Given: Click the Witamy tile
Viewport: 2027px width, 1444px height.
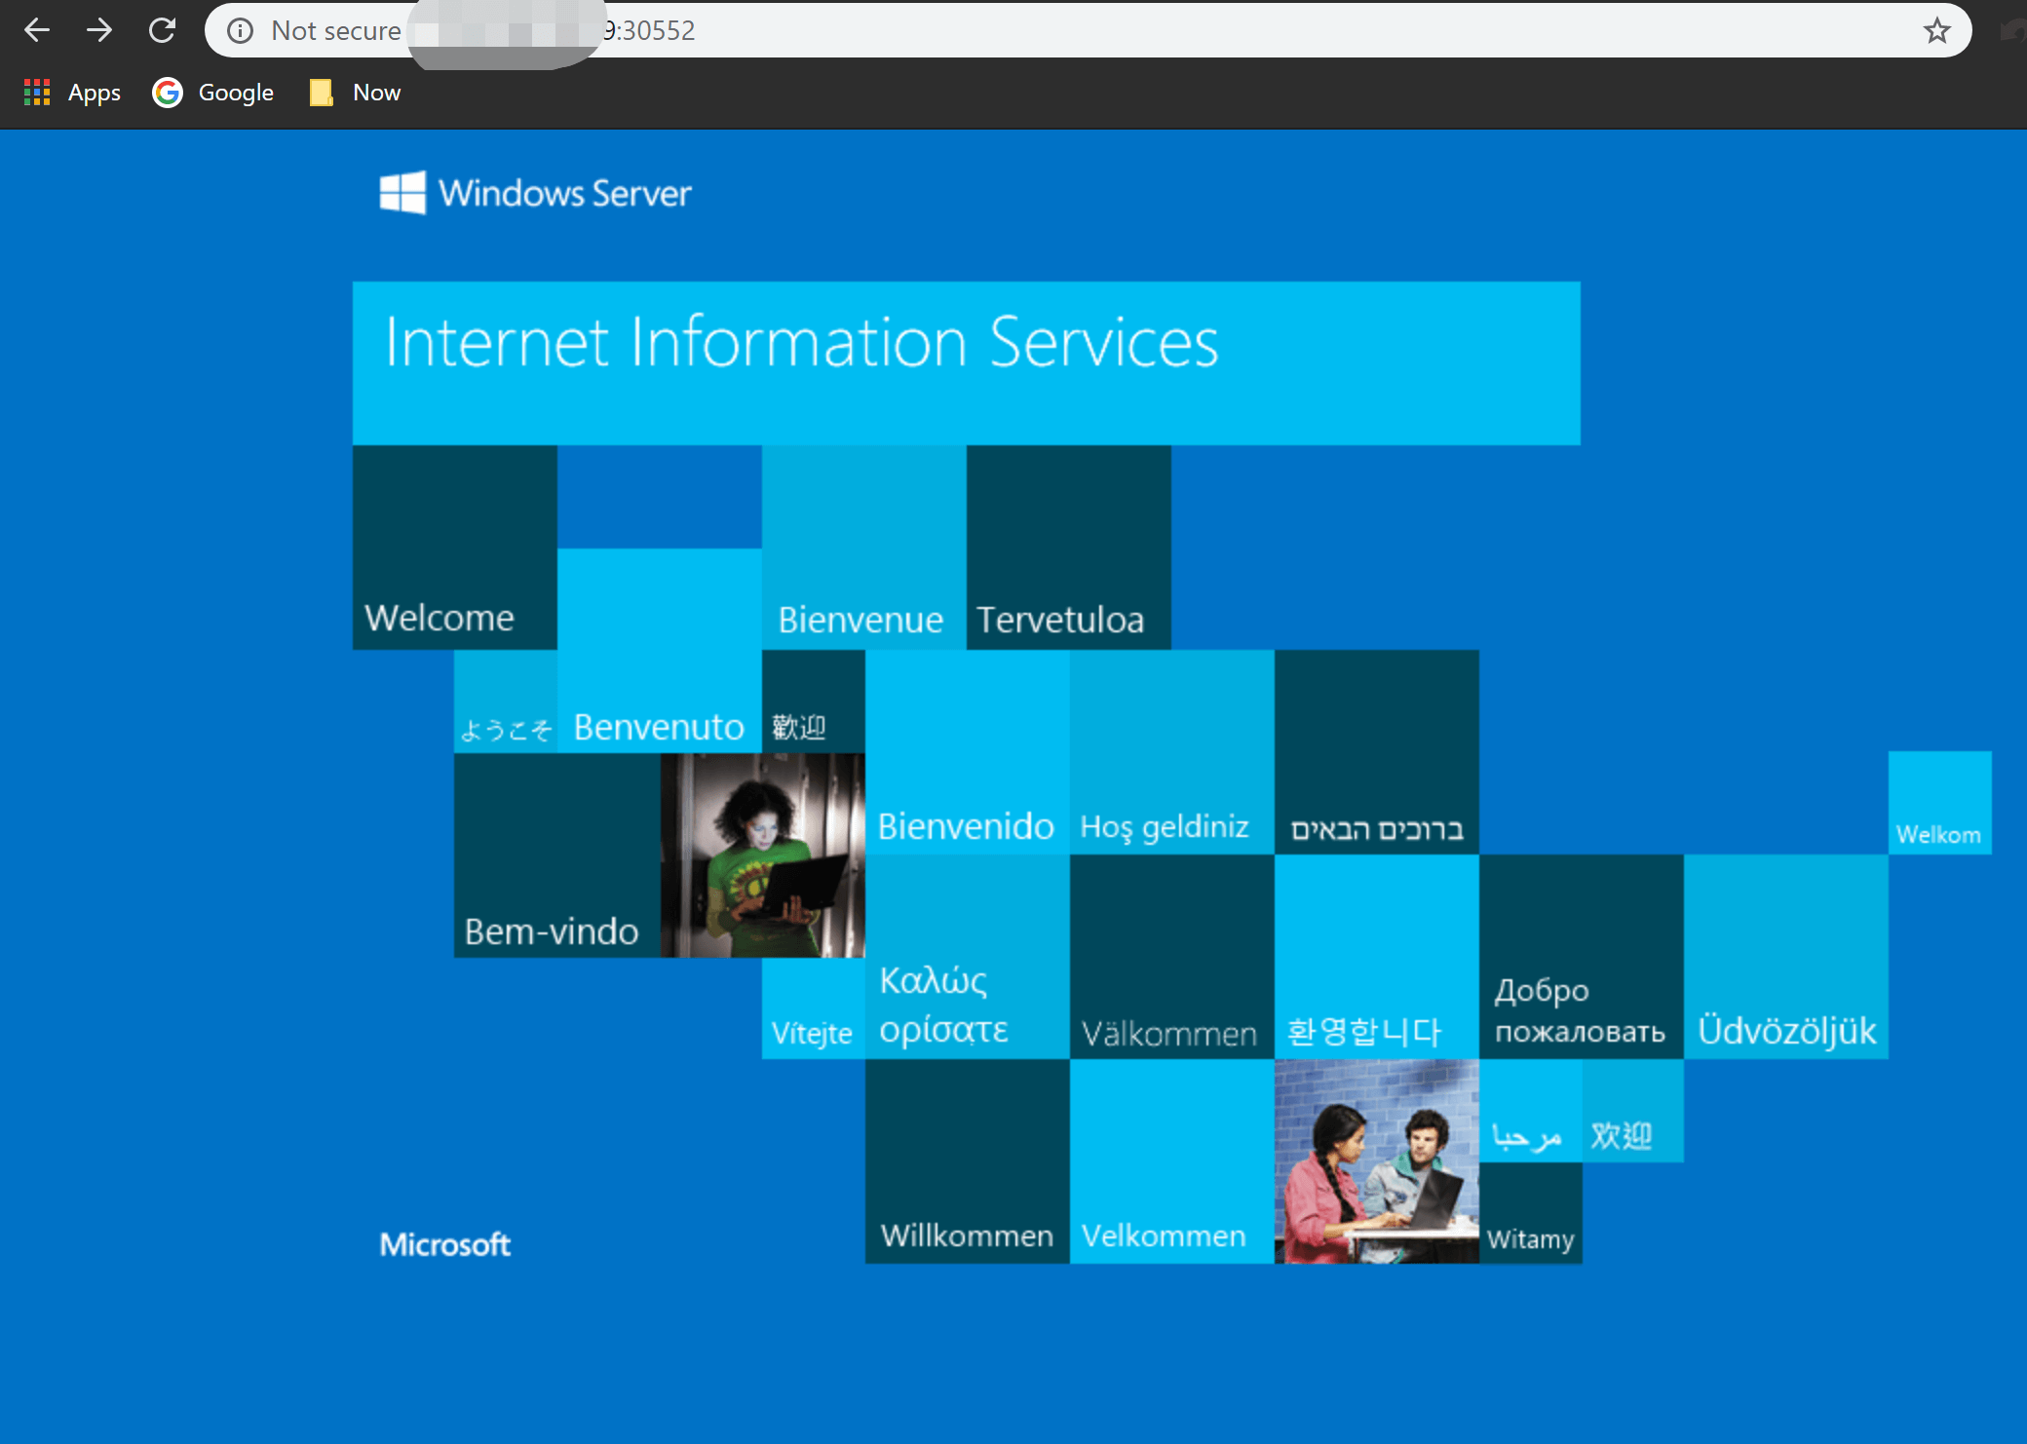Looking at the screenshot, I should (x=1530, y=1213).
